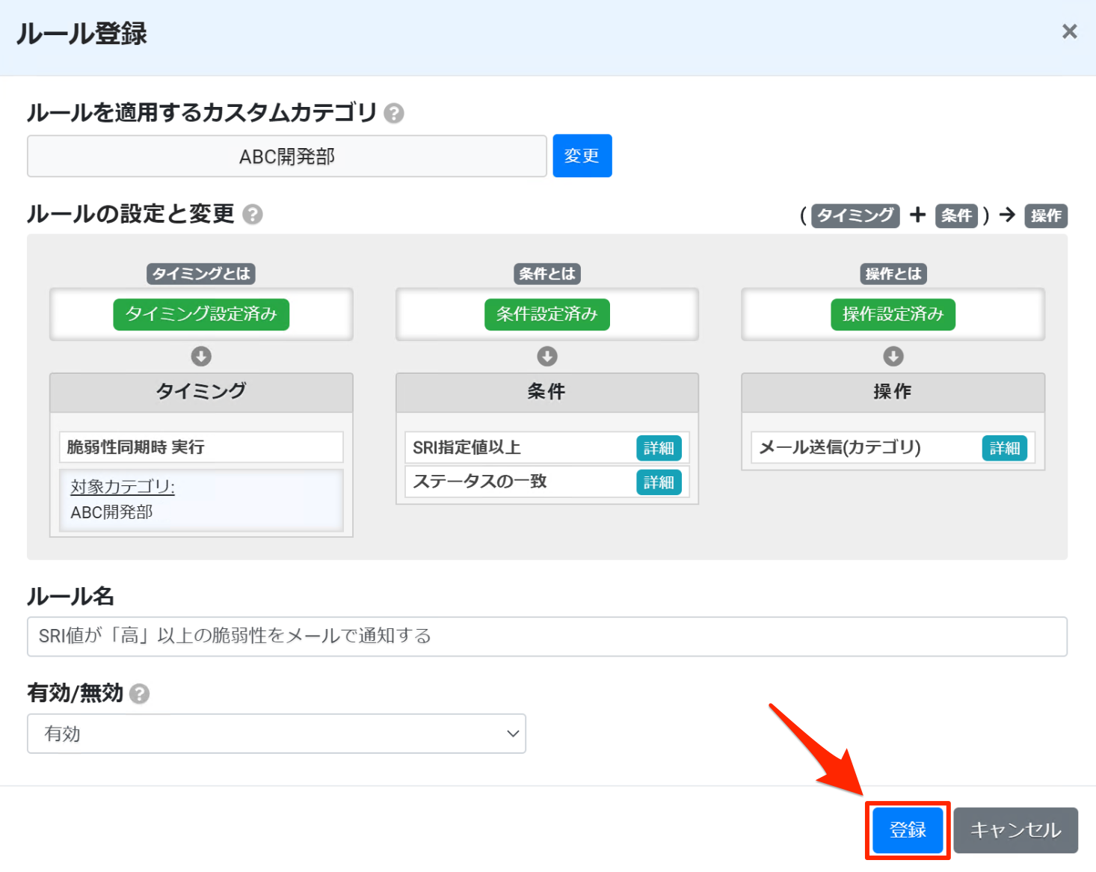Viewport: 1096px width, 872px height.
Task: Open 詳細 for メール送信(カテゴリ)
Action: click(1005, 448)
